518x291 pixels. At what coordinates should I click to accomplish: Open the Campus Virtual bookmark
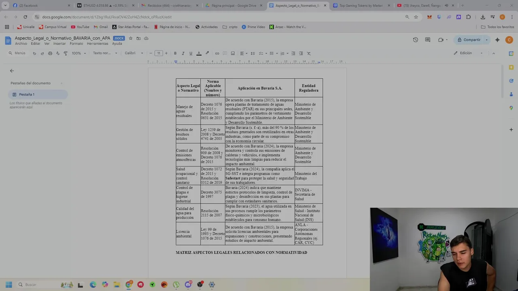tap(53, 27)
